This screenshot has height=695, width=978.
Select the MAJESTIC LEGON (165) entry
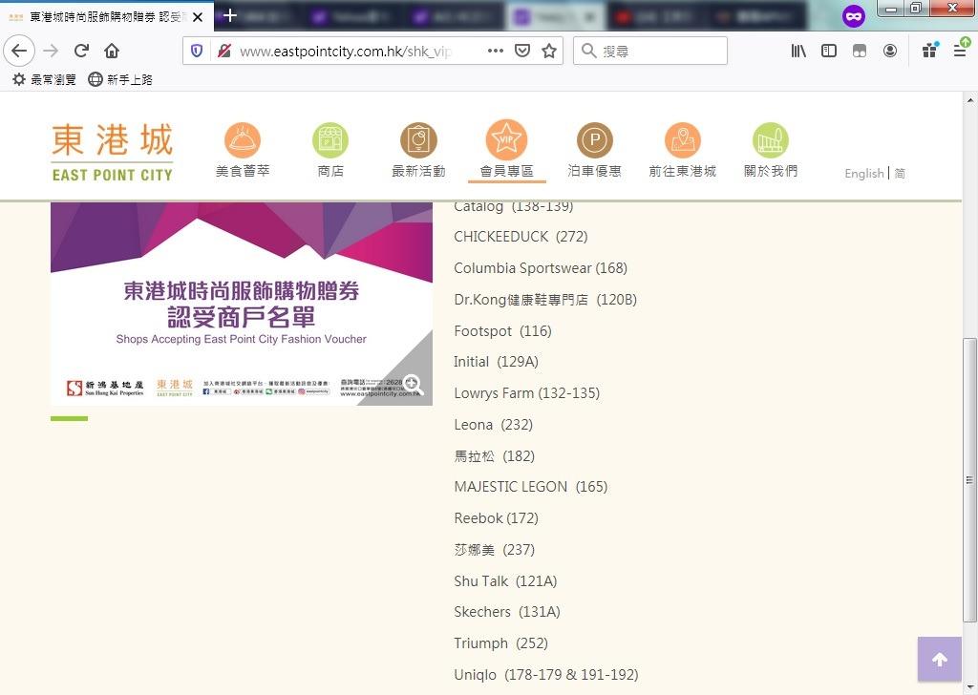click(x=531, y=487)
